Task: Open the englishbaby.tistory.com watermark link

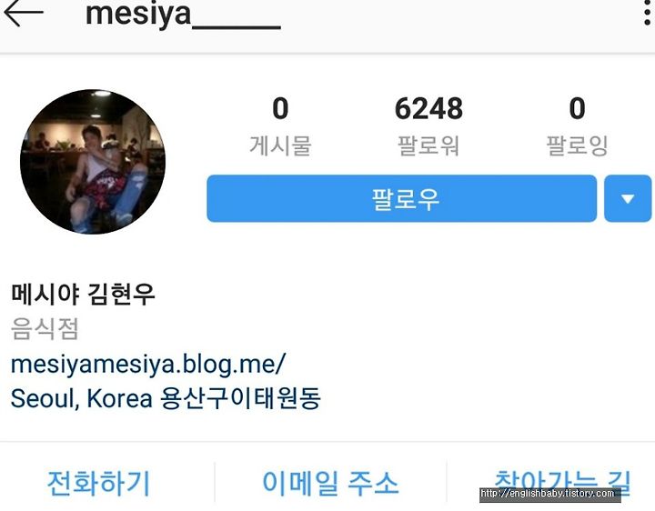Action: click(549, 494)
